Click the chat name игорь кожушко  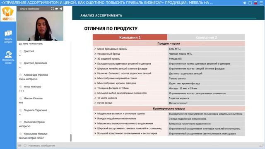(32, 87)
